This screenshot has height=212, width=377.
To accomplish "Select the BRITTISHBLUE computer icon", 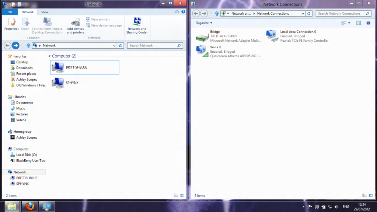I will pos(58,67).
